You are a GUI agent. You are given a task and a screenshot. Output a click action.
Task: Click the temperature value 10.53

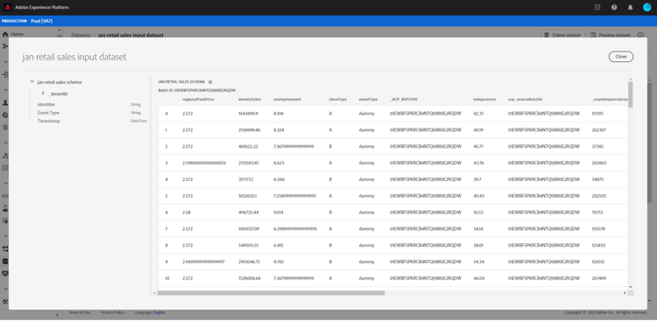pyautogui.click(x=478, y=213)
